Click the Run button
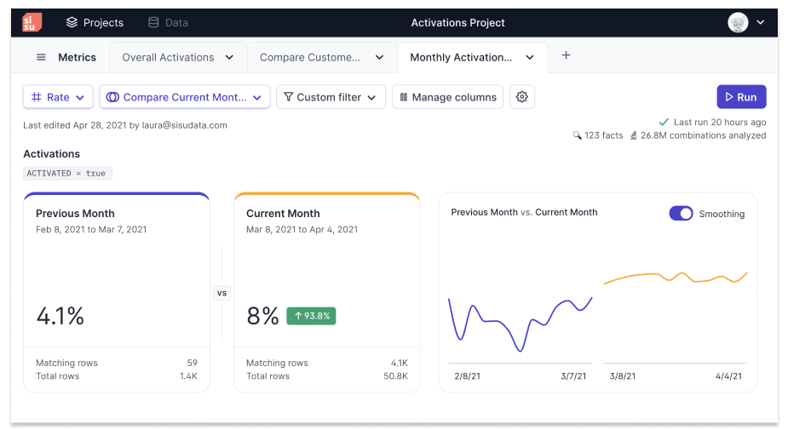Viewport: 788px width, 430px height. [741, 97]
